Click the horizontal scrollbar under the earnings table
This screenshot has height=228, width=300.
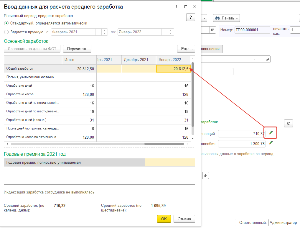click(97, 144)
